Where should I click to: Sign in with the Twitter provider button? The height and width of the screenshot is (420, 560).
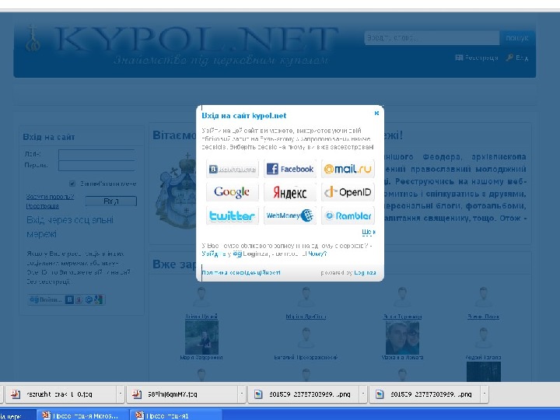233,215
